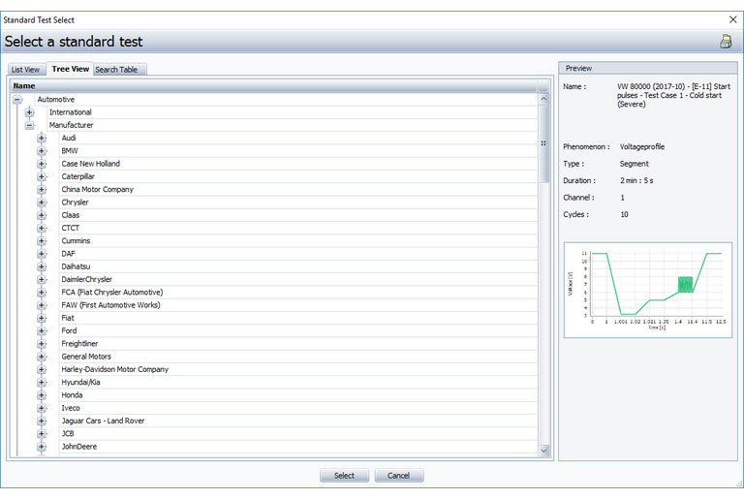Click the 'Voltageprofile' phenomenon value

[642, 146]
